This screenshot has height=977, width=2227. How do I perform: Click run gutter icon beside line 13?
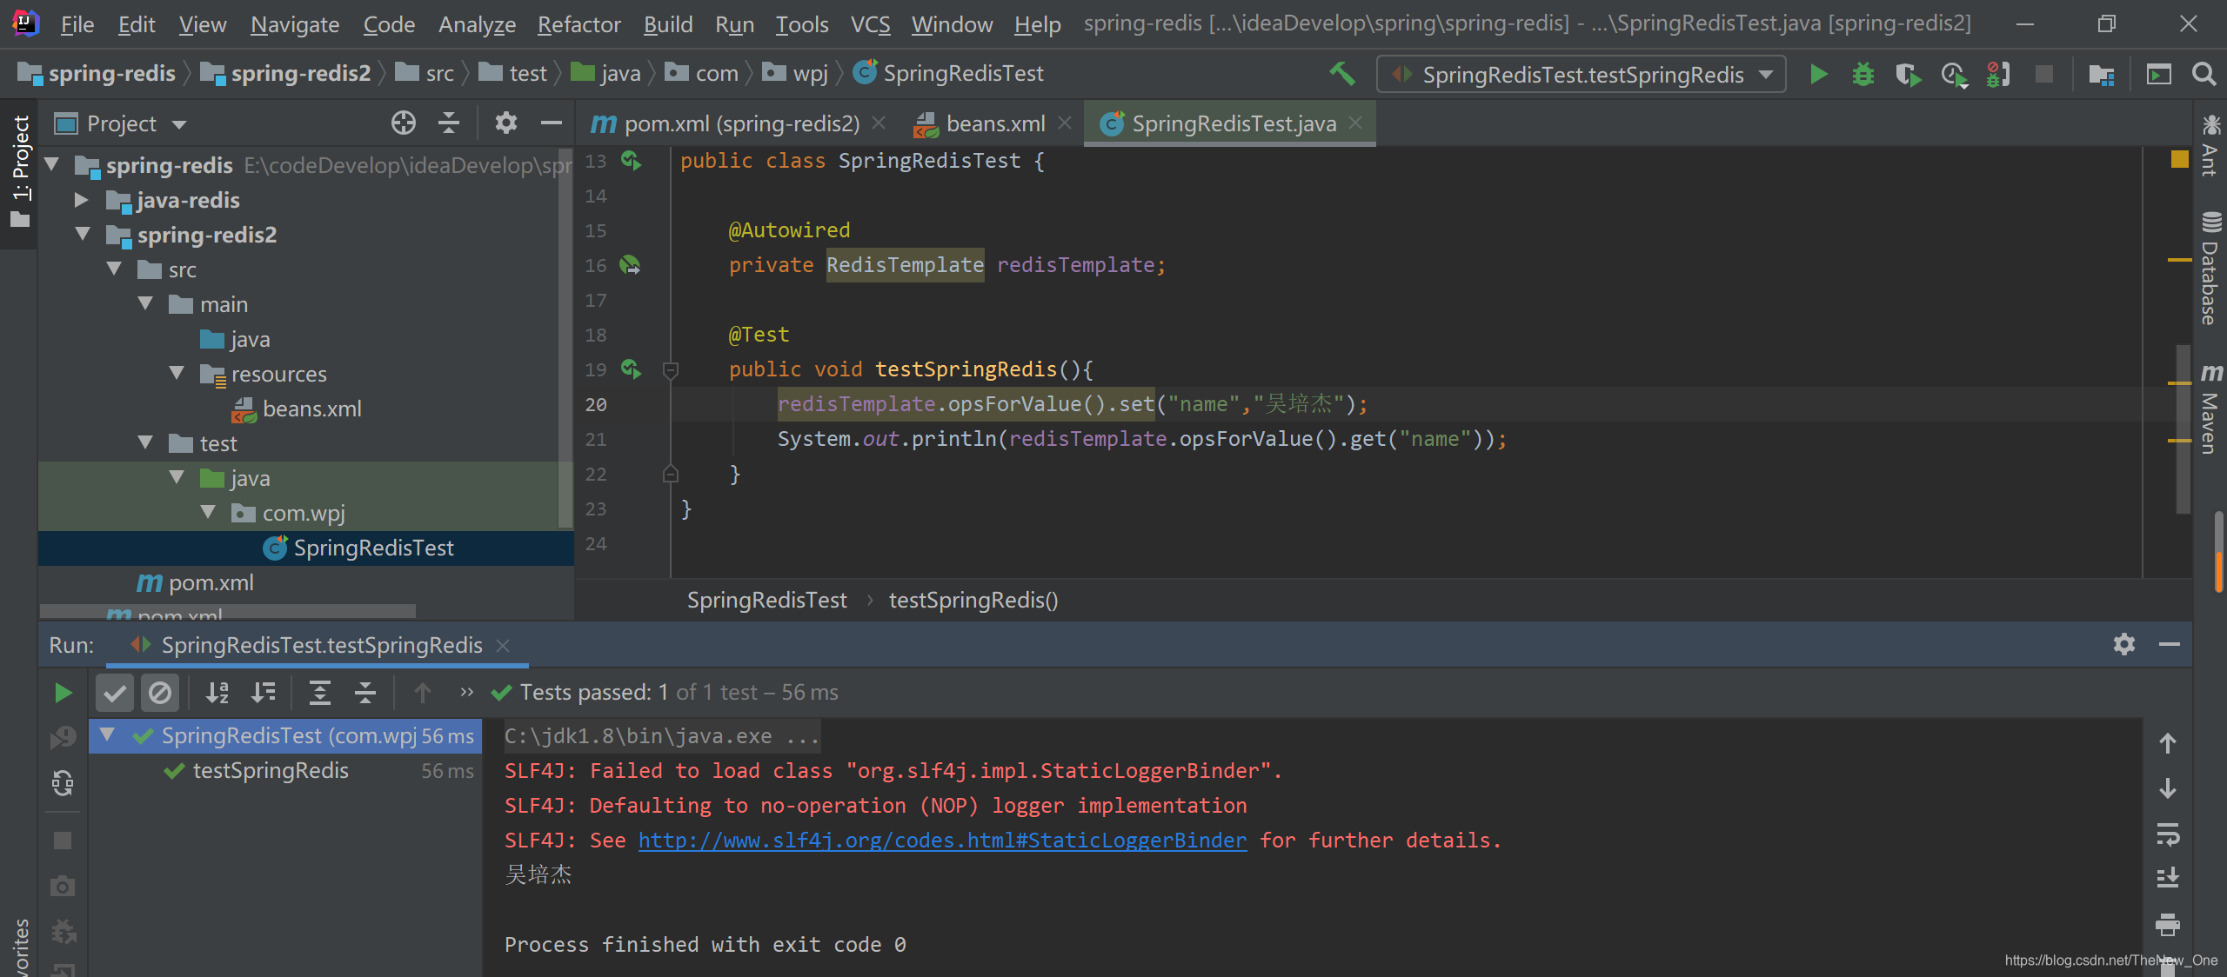tap(632, 161)
